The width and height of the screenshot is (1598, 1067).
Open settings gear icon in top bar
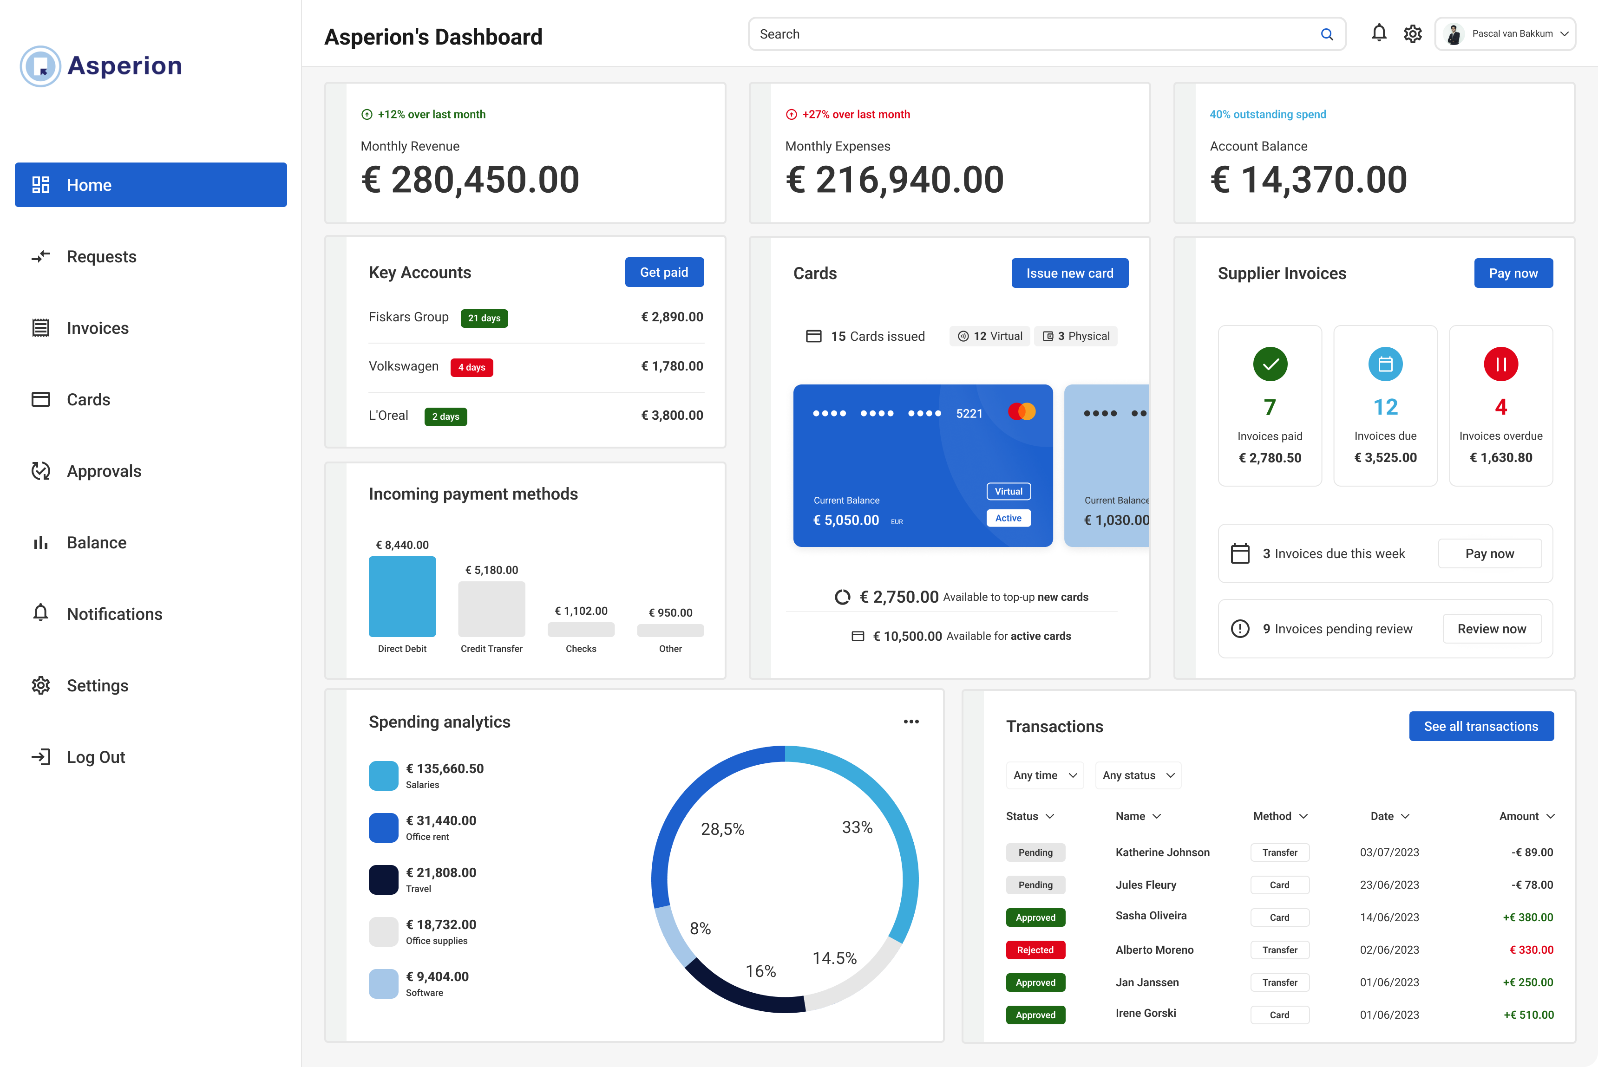(1413, 33)
